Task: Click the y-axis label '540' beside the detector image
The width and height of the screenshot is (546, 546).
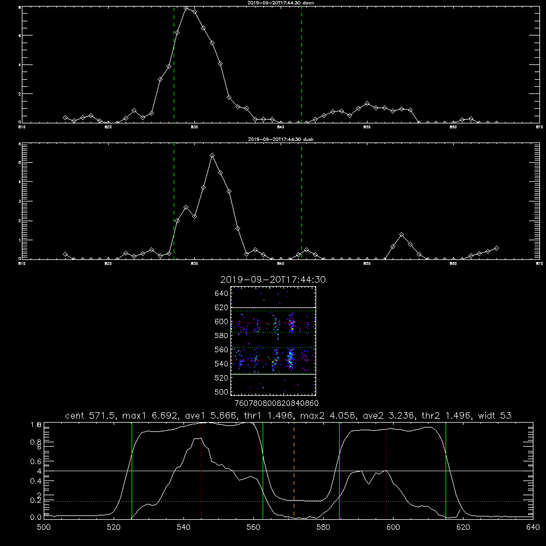Action: pos(222,364)
